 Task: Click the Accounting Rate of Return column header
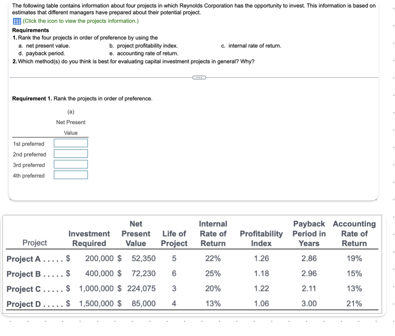[355, 234]
